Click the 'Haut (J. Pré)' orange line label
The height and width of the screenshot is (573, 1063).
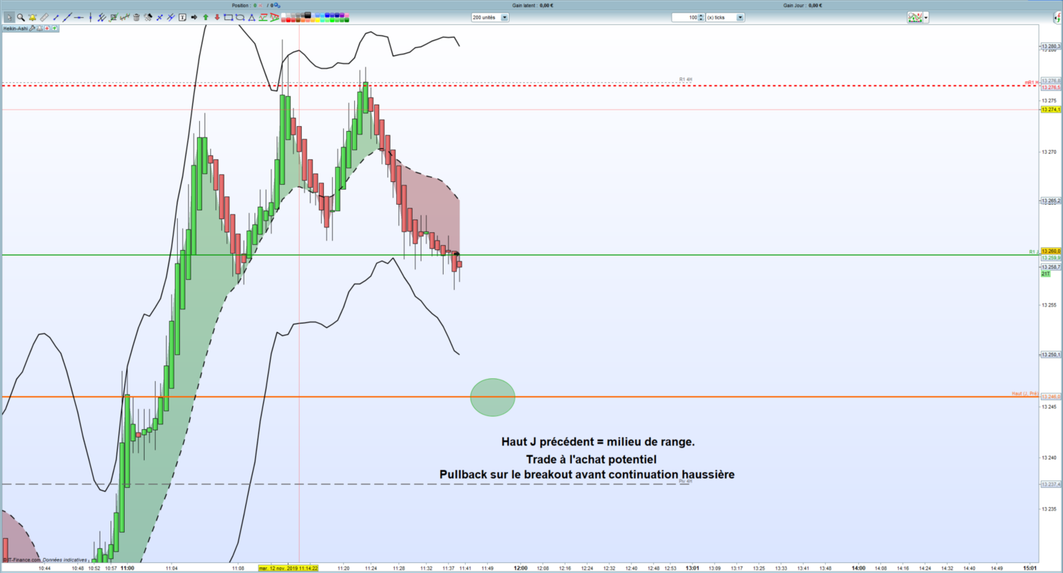click(x=1025, y=393)
